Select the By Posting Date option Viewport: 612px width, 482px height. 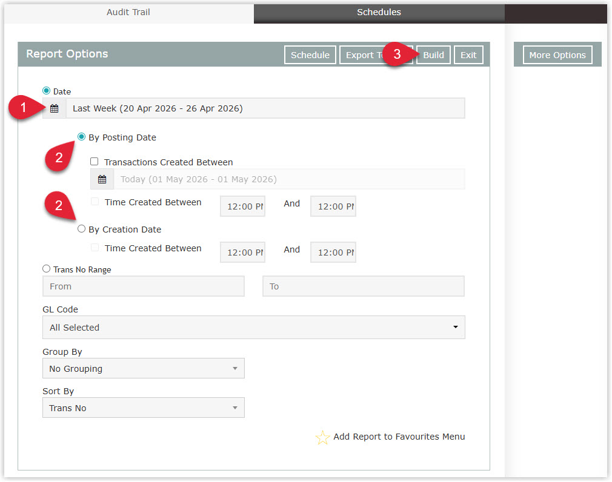coord(81,137)
